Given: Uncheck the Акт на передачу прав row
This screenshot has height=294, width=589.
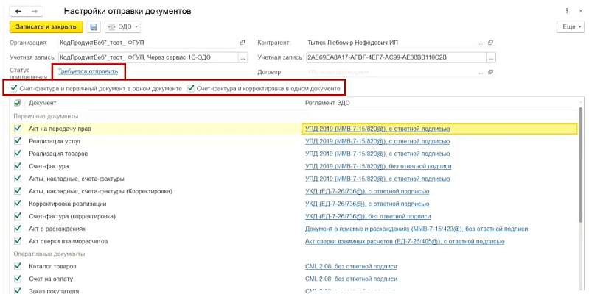Looking at the screenshot, I should tap(17, 129).
